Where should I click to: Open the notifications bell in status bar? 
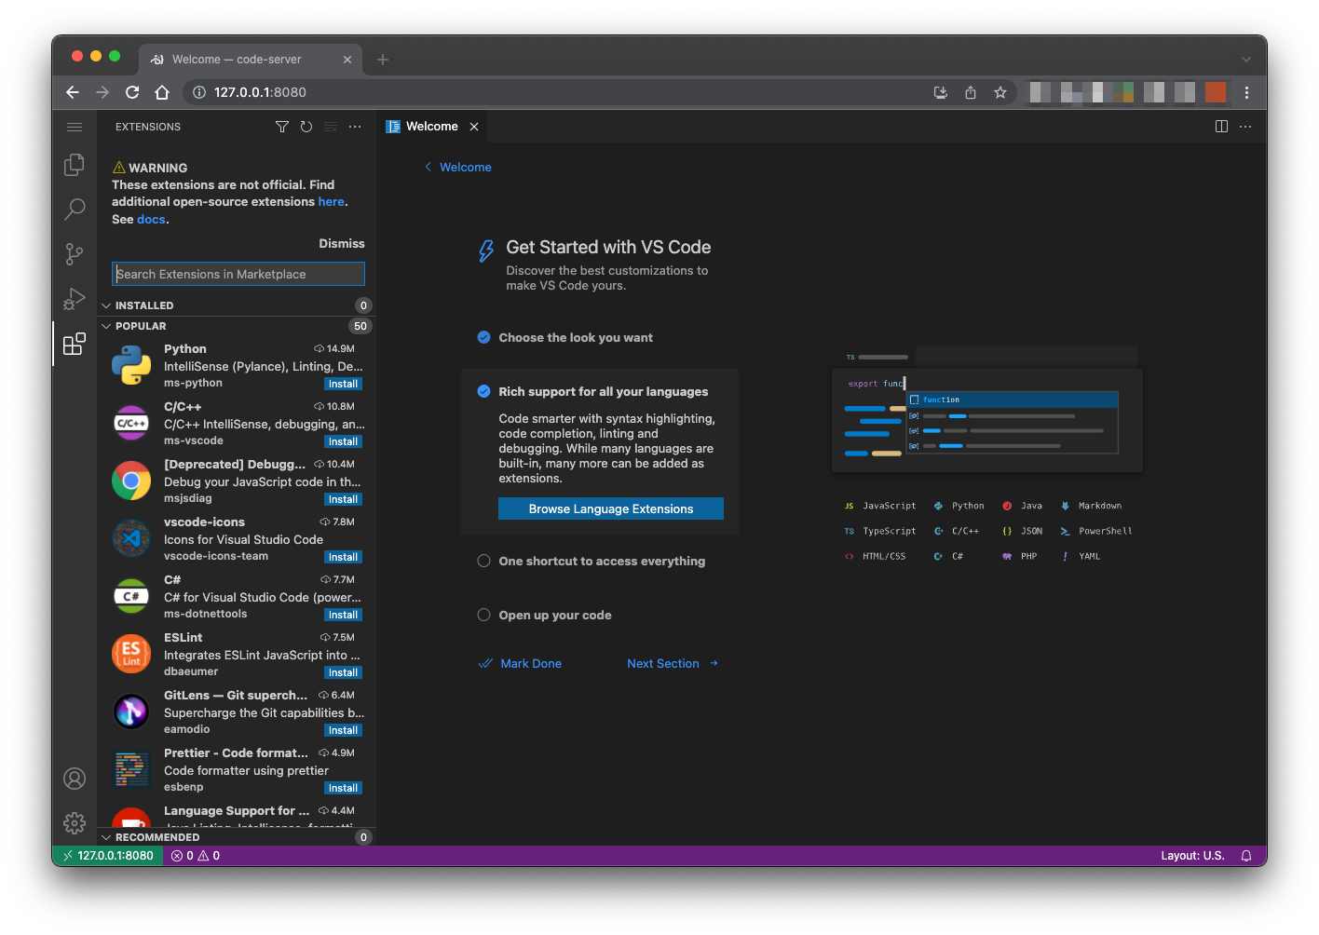[x=1246, y=856]
